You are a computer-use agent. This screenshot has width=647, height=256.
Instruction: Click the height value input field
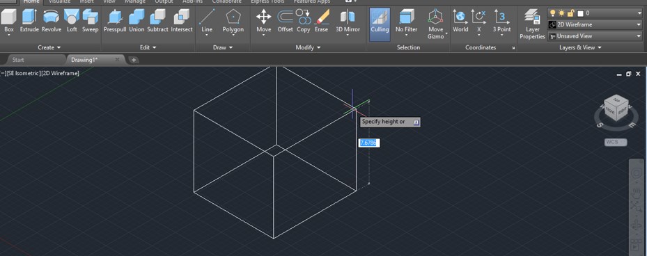point(369,143)
